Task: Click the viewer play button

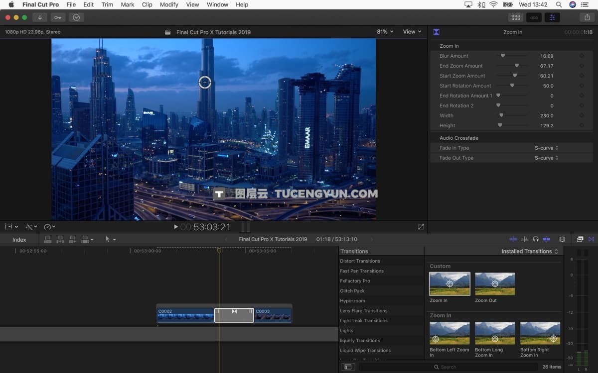Action: [176, 227]
